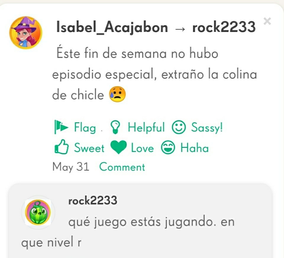React with the Haha label
The height and width of the screenshot is (258, 284).
pyautogui.click(x=195, y=148)
